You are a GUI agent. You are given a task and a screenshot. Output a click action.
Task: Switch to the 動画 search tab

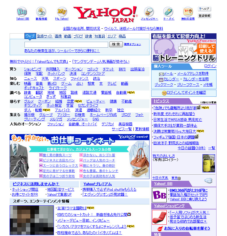[68, 36]
